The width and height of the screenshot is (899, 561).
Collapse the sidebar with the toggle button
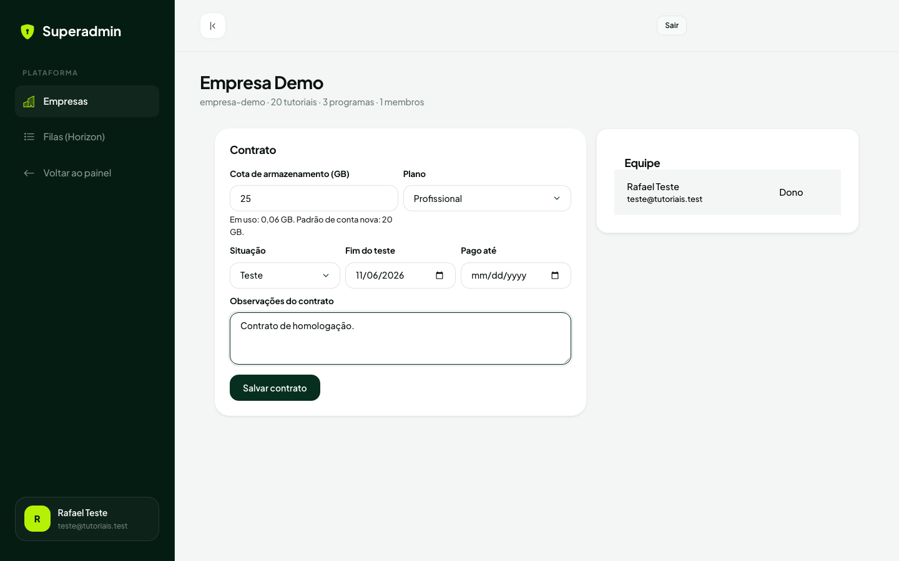coord(213,26)
